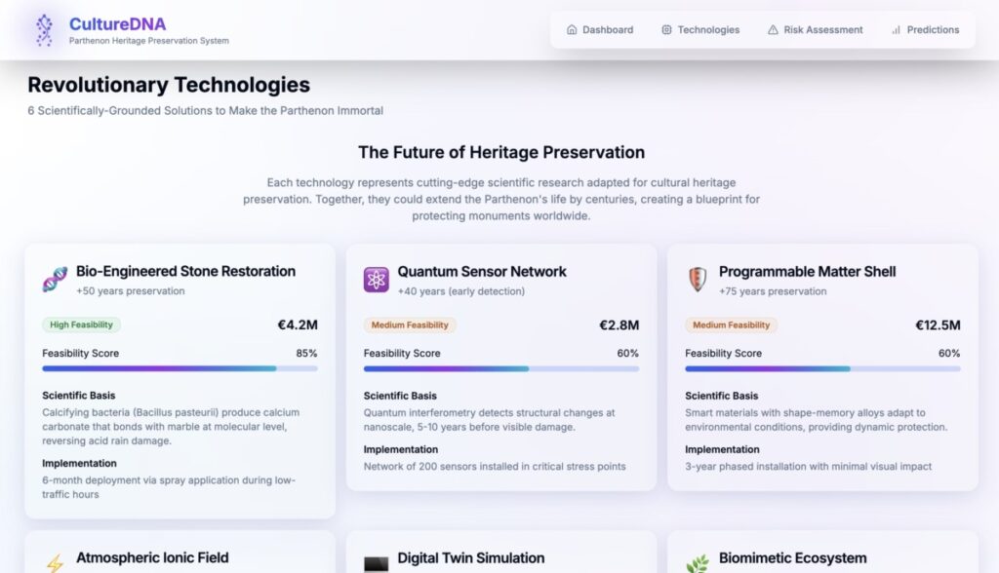The width and height of the screenshot is (999, 573).
Task: Open the Technologies tab
Action: pyautogui.click(x=699, y=30)
